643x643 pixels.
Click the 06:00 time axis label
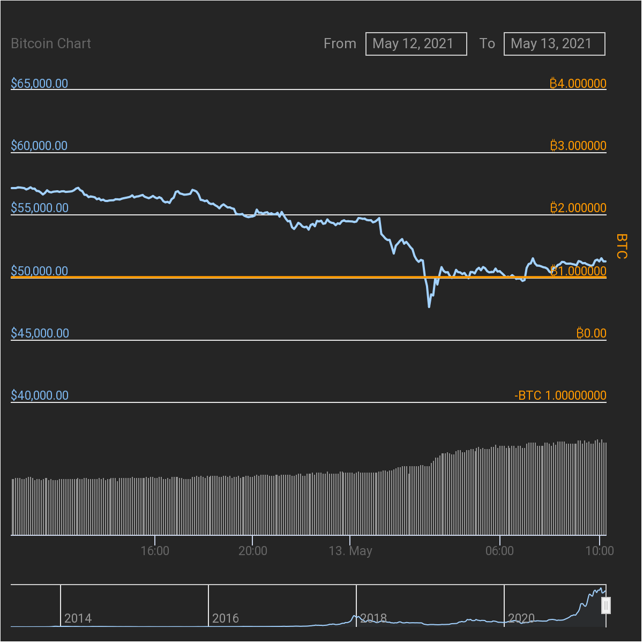(x=499, y=551)
